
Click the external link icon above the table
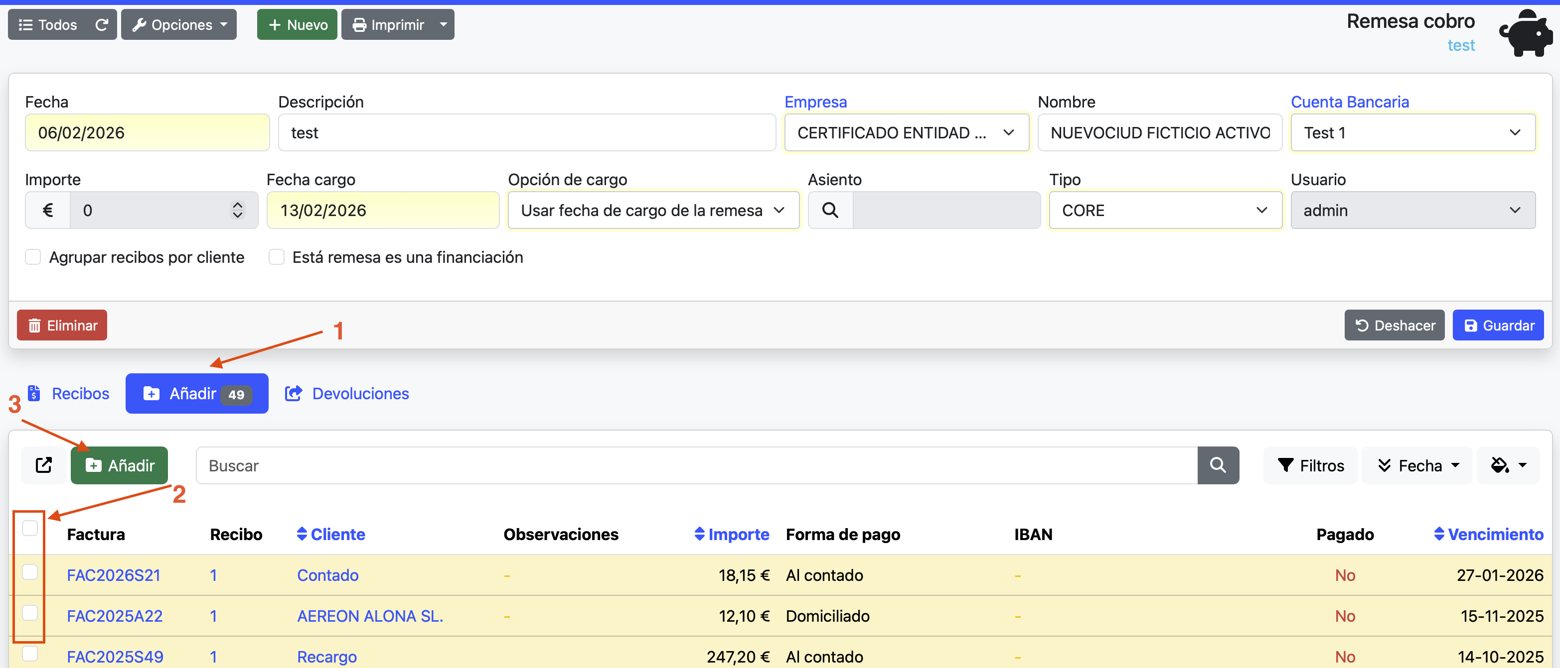pos(43,465)
